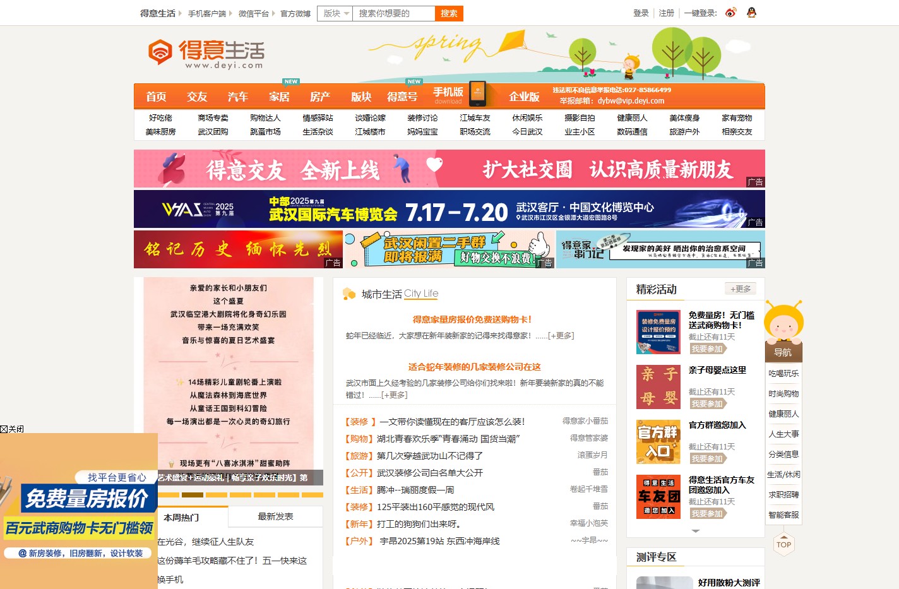
Task: Click the search input field
Action: pyautogui.click(x=393, y=13)
